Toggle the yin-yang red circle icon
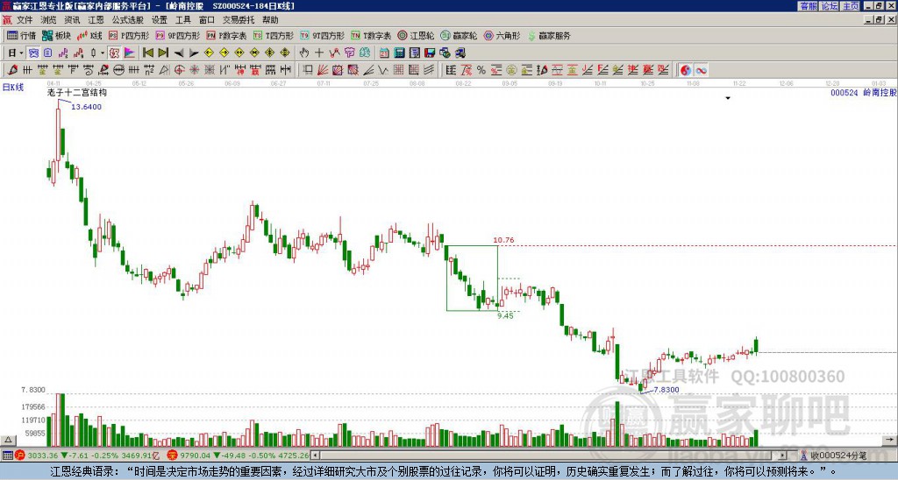The width and height of the screenshot is (898, 480). click(x=686, y=70)
